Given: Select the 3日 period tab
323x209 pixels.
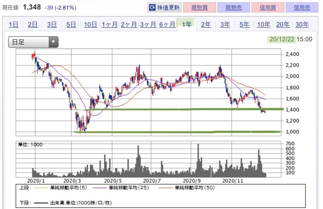Looking at the screenshot, I should click(x=52, y=25).
